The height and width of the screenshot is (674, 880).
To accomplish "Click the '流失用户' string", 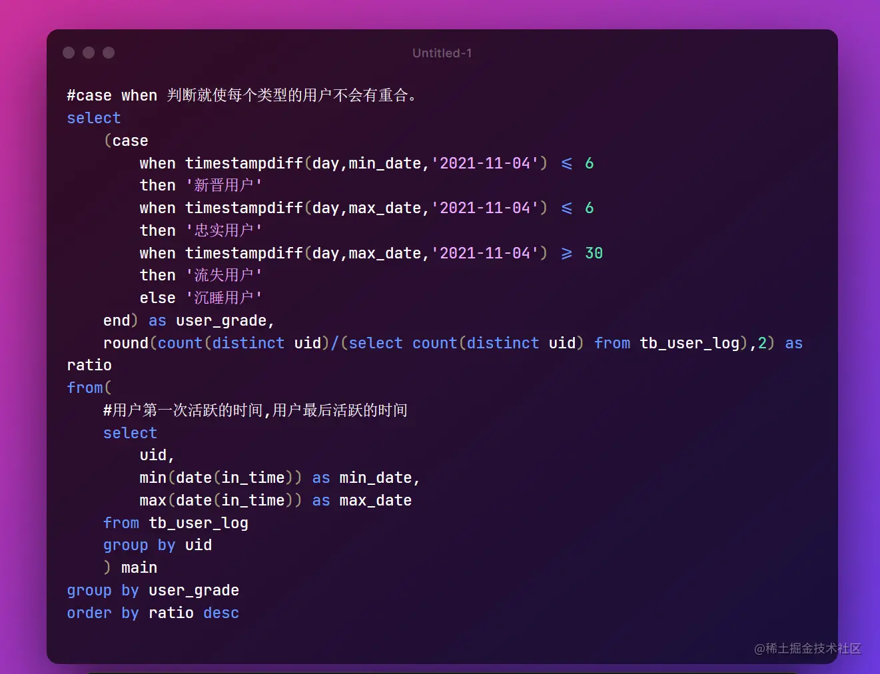I will point(224,275).
